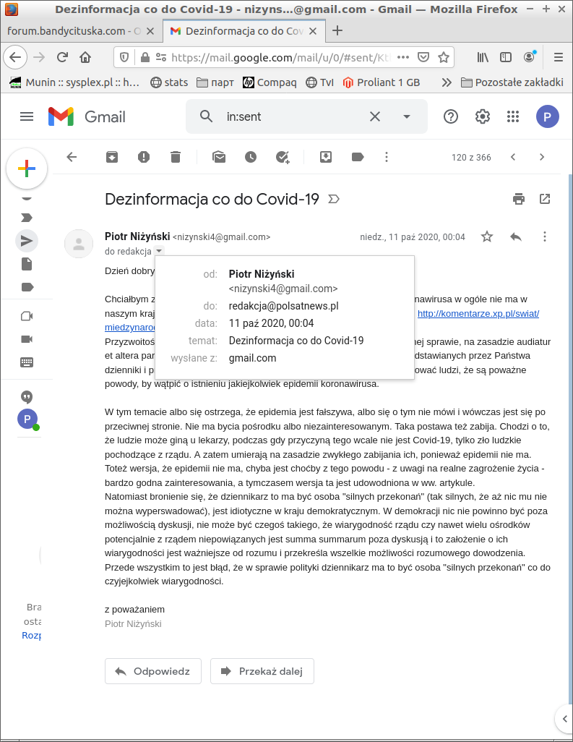Screen dimensions: 573x742
Task: Open Compaq bookmark
Action: 270,82
